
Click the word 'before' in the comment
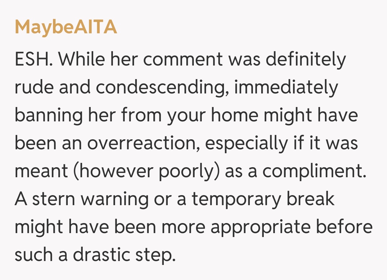pyautogui.click(x=345, y=227)
